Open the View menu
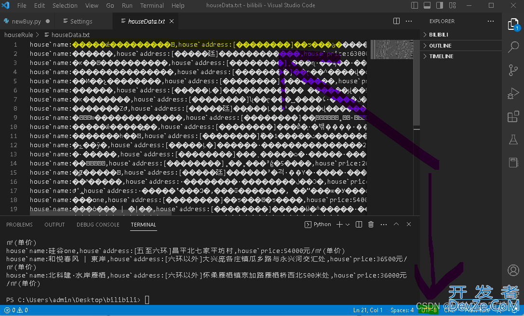The image size is (524, 316). [92, 5]
